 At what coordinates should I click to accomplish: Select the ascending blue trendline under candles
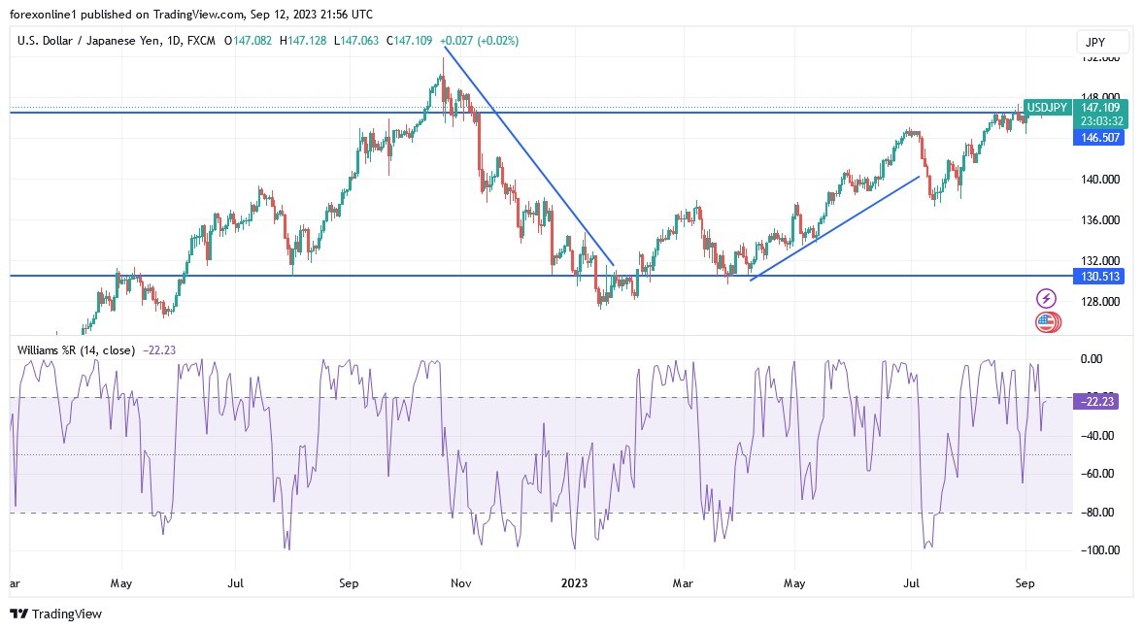click(x=835, y=228)
